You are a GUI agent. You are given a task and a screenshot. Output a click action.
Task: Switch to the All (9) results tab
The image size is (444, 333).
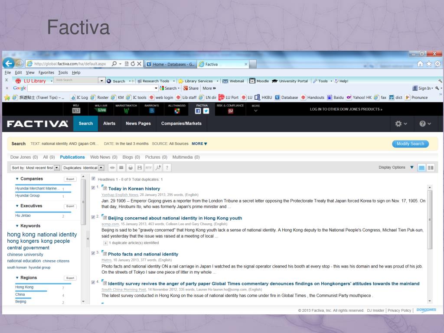click(49, 157)
